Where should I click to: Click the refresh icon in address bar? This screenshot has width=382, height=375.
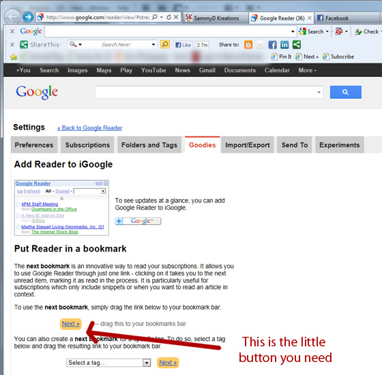(168, 17)
